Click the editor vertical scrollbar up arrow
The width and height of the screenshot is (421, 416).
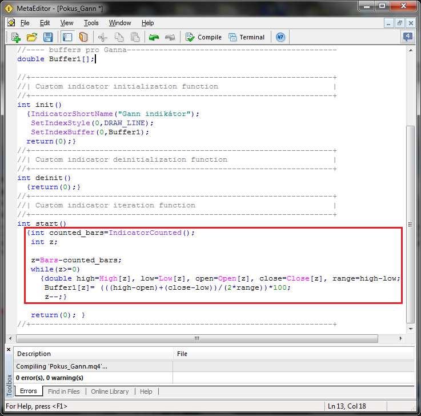411,50
